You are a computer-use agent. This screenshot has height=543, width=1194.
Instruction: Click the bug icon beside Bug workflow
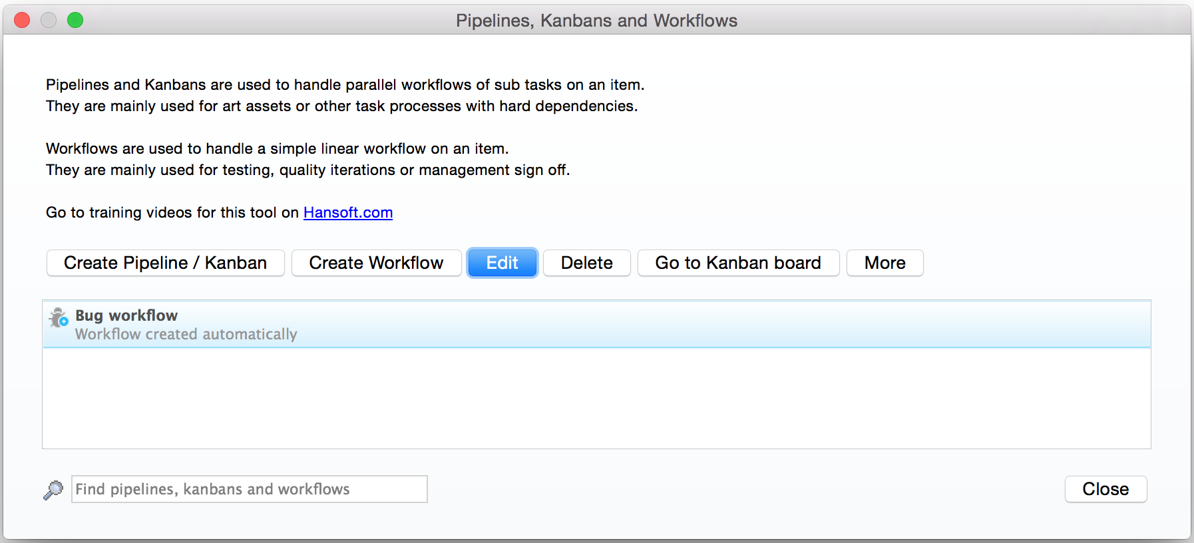coord(59,317)
